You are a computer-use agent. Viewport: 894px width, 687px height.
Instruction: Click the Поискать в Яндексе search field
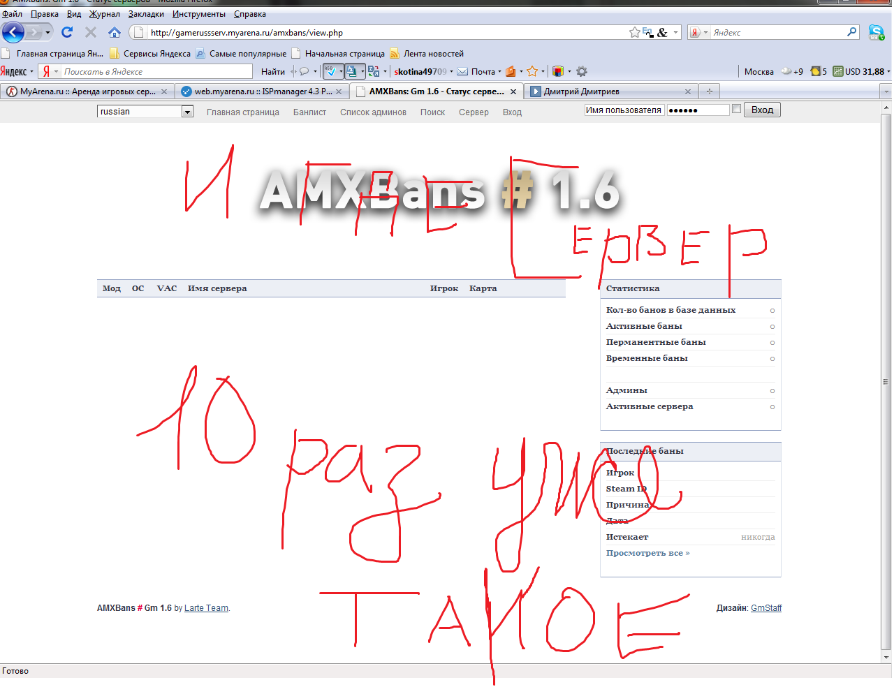coord(156,71)
